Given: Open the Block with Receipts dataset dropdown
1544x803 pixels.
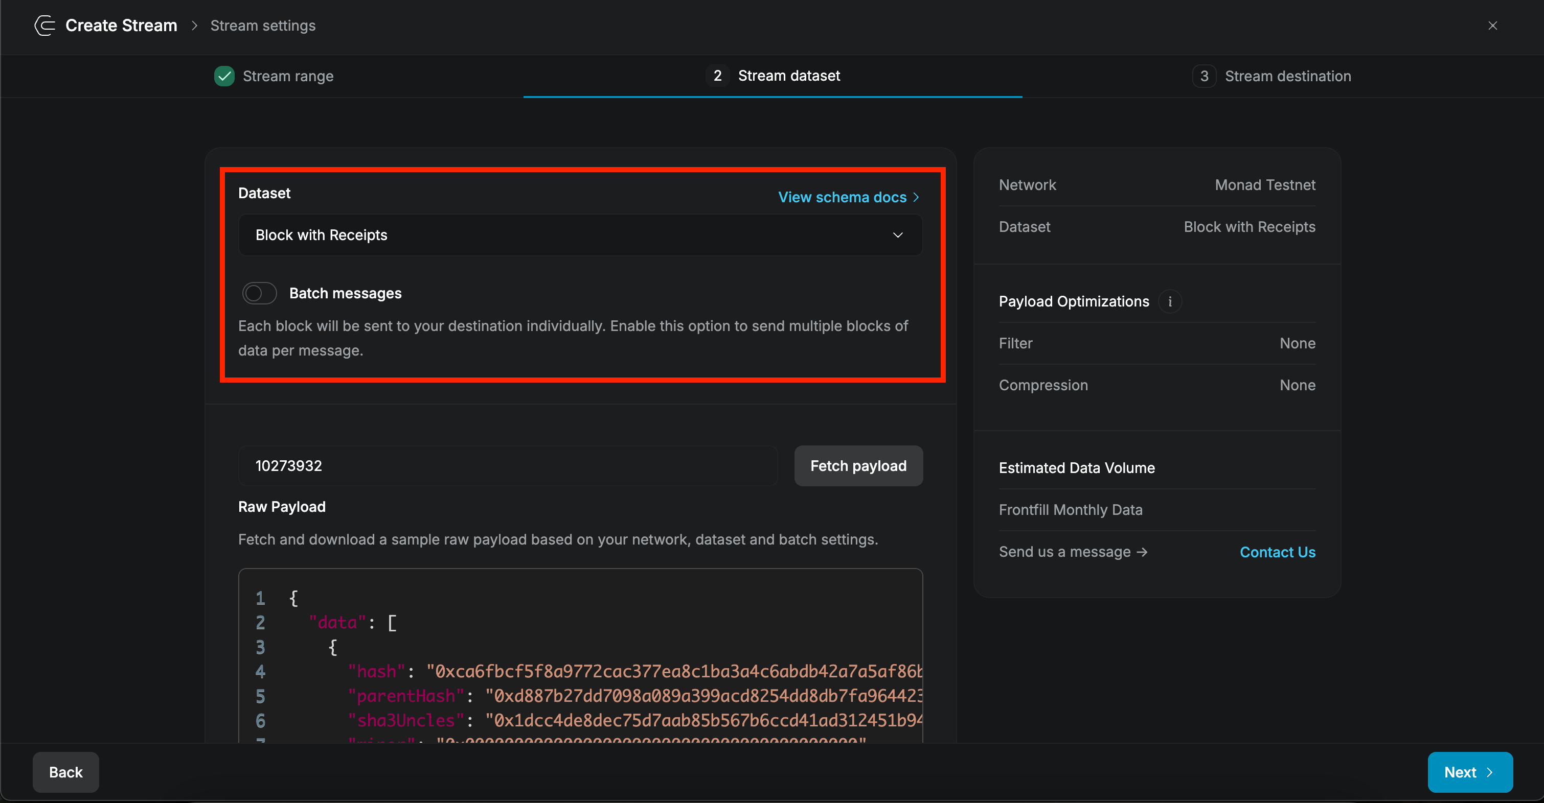Looking at the screenshot, I should (x=580, y=235).
